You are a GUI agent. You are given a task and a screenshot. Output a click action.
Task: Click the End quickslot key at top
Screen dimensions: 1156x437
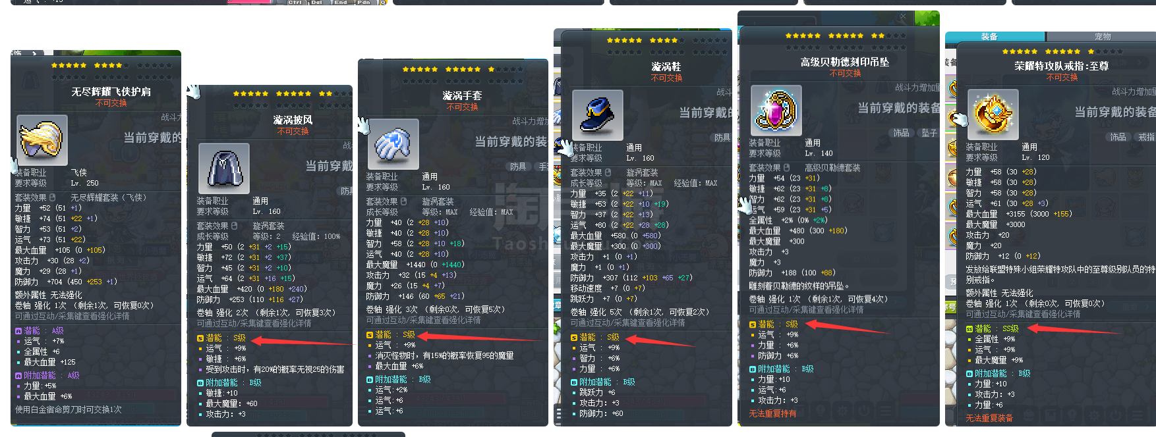(340, 3)
